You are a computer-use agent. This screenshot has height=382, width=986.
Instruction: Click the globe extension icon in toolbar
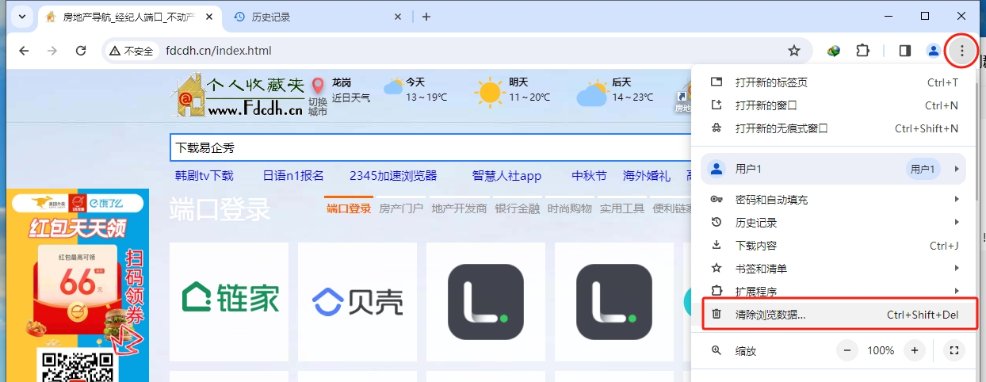click(834, 51)
